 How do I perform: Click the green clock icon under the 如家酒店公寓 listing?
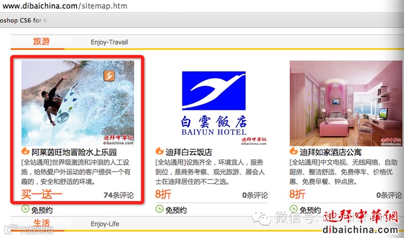(x=293, y=209)
